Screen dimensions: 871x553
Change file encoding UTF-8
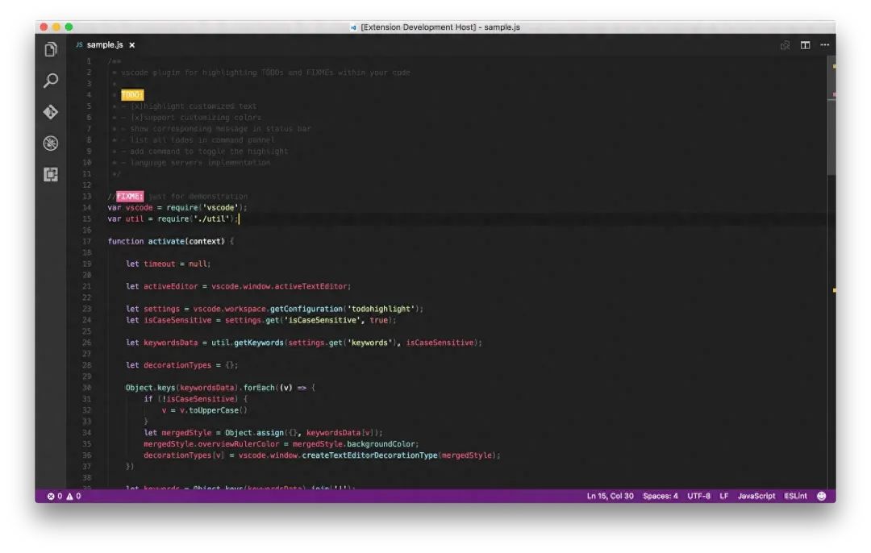(x=698, y=496)
